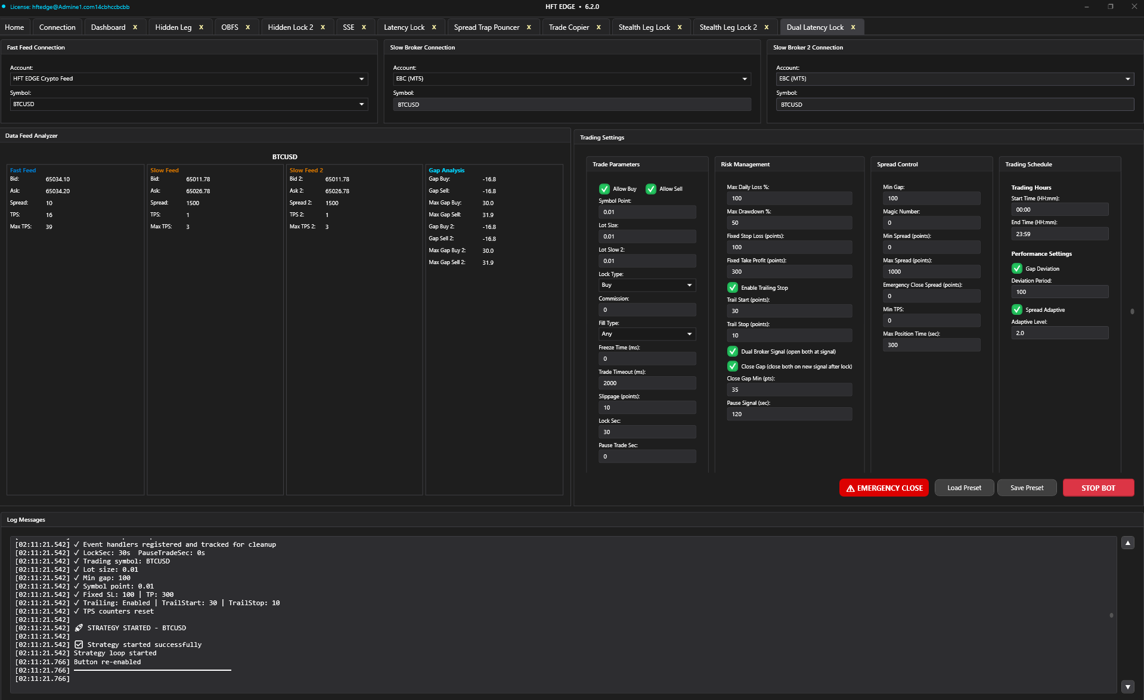This screenshot has height=700, width=1144.
Task: Close the Hidden Lock 2 tab
Action: [x=323, y=27]
